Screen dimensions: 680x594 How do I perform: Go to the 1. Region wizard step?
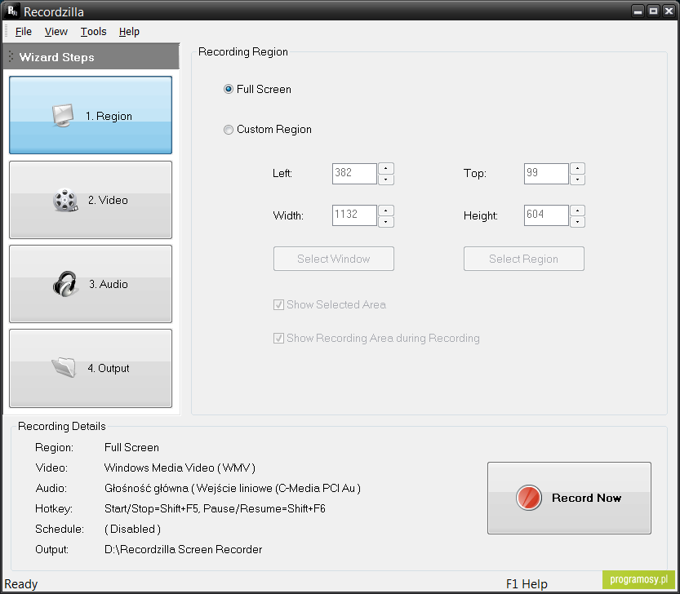tap(91, 115)
